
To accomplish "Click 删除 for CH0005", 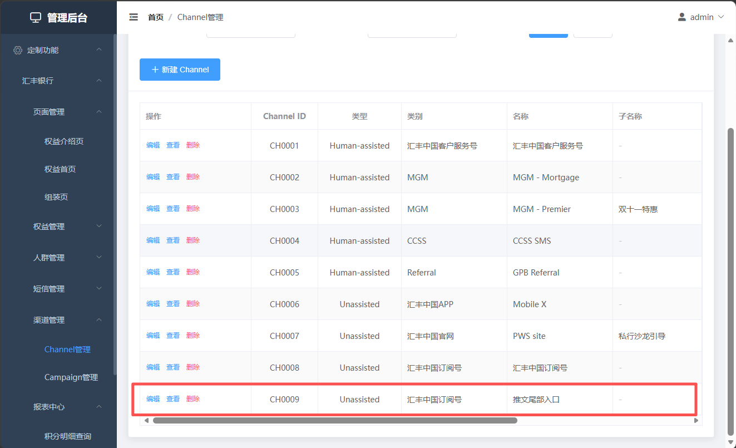I will 193,272.
